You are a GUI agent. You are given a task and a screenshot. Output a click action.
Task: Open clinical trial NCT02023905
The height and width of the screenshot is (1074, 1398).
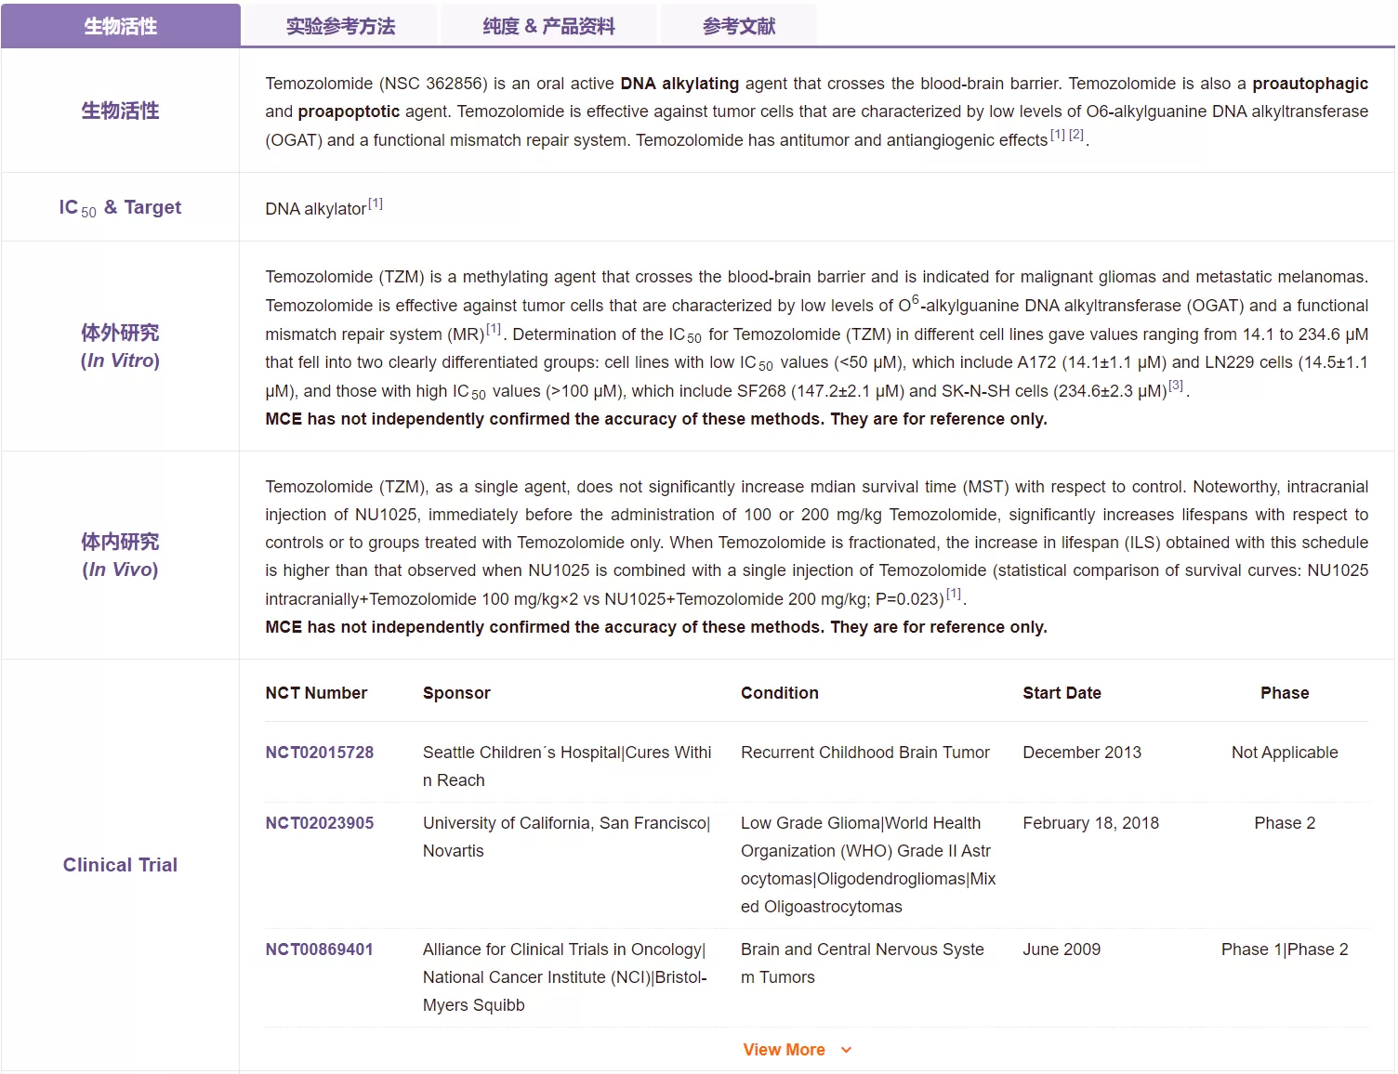[319, 823]
